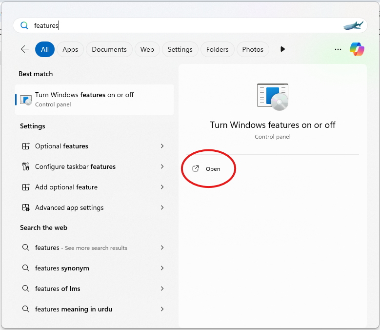Screen dimensions: 380x330
Task: Click the Advanced app settings gear icon
Action: pos(26,207)
